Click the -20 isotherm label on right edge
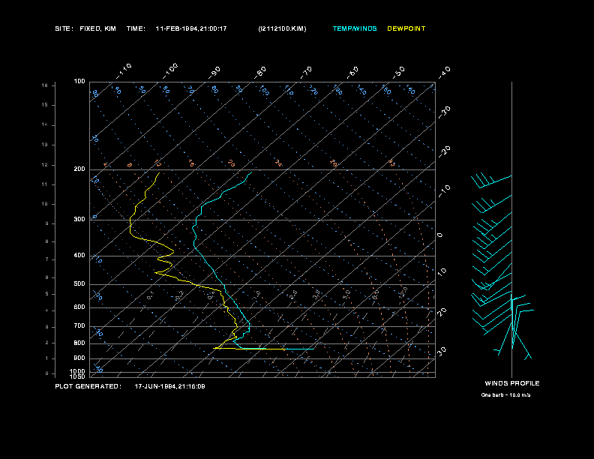 [x=444, y=151]
